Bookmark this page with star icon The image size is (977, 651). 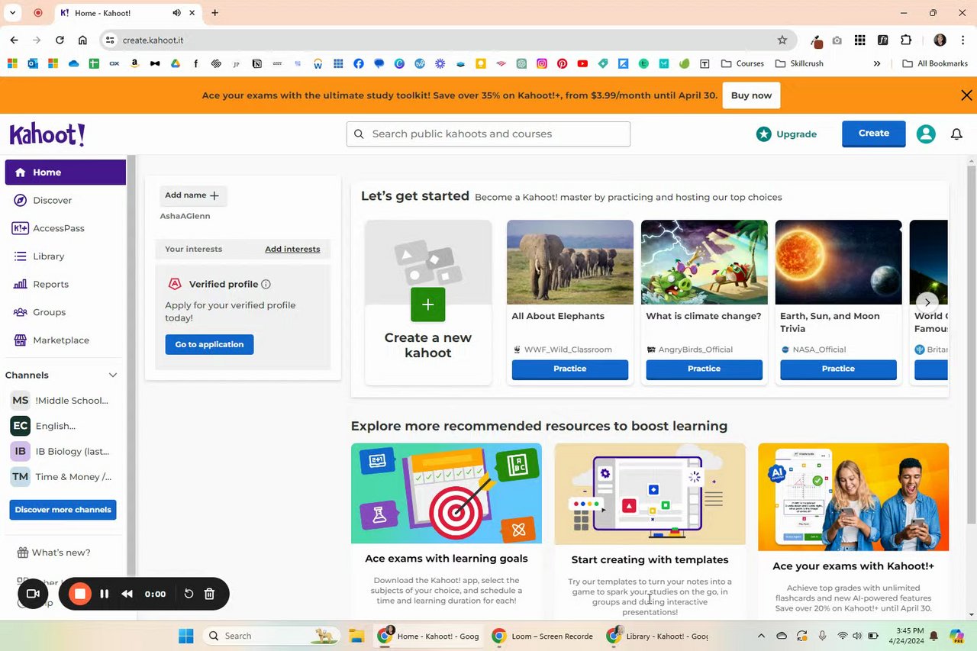[x=782, y=40]
